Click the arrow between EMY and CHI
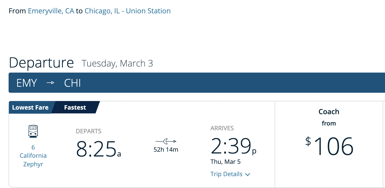This screenshot has height=188, width=385. [x=51, y=83]
